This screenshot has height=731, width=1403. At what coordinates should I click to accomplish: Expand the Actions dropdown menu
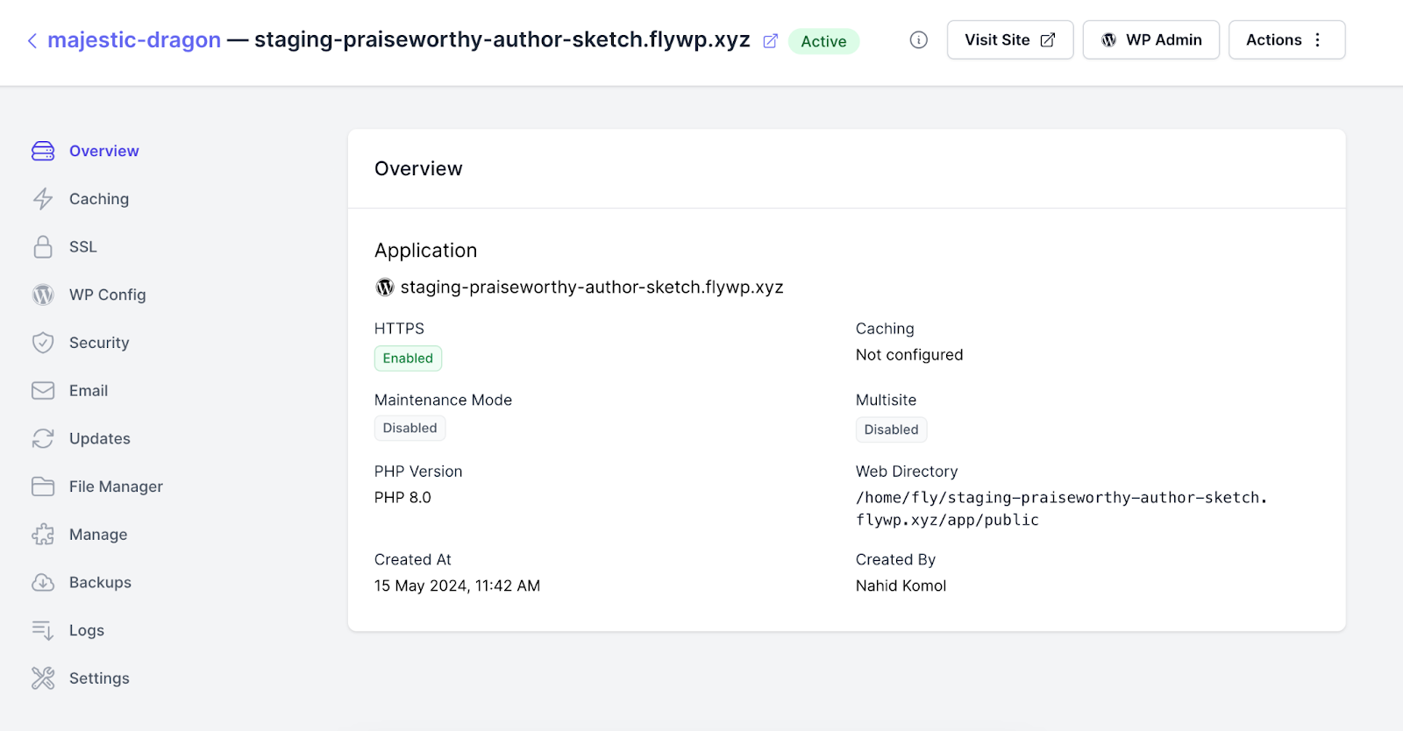coord(1286,40)
